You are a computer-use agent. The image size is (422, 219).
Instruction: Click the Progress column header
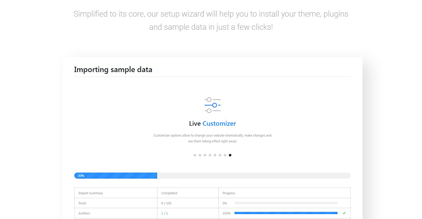pos(229,193)
